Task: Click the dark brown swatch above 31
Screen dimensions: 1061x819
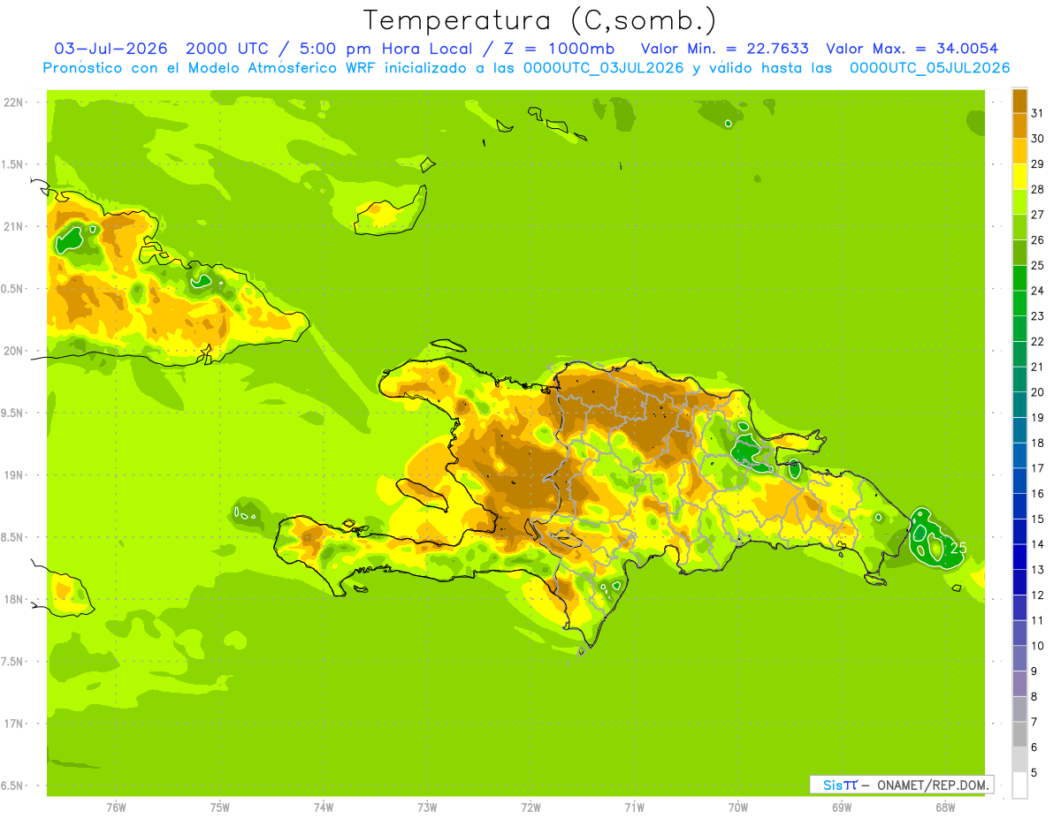Action: (x=1019, y=100)
